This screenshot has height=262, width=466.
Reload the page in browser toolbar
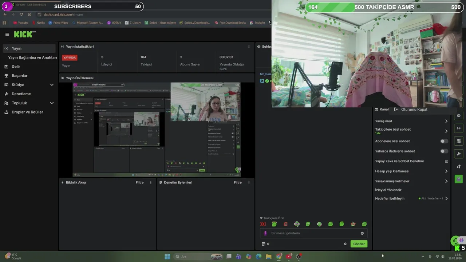(x=21, y=14)
